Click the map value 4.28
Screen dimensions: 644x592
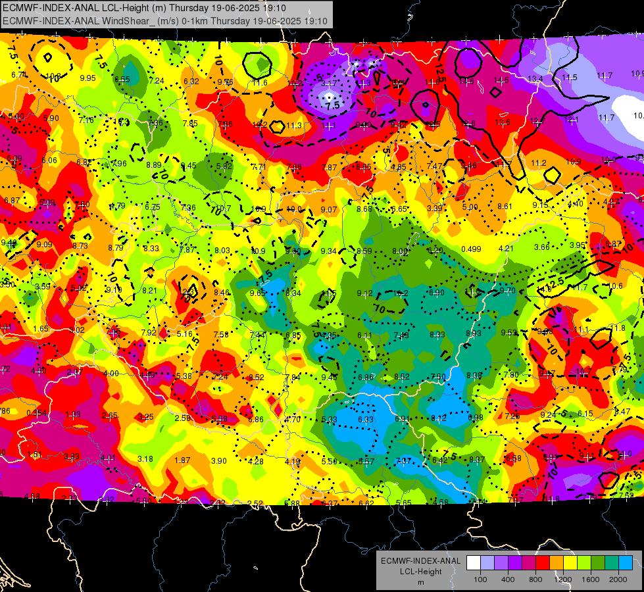click(x=256, y=461)
